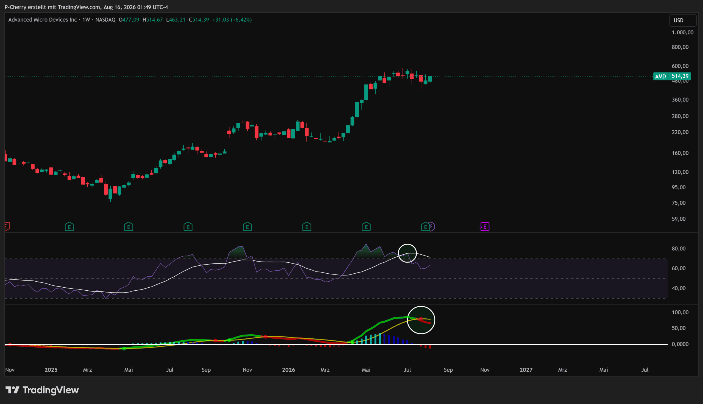Click the 160,00 price axis label
This screenshot has height=404, width=703.
coord(680,153)
